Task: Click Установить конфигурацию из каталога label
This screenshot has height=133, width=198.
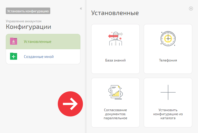Action: point(168,114)
